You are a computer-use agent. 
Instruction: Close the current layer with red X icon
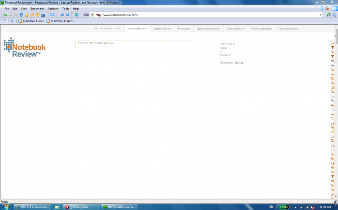click(327, 9)
